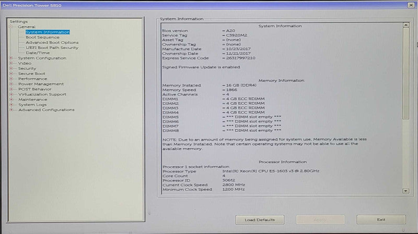Viewport: 418px width, 234px height.
Task: Expand the Advanced Configurations node
Action: pyautogui.click(x=11, y=110)
